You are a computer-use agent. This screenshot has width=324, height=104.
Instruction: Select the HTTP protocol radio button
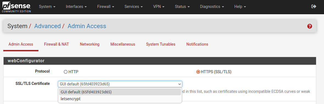66,72
